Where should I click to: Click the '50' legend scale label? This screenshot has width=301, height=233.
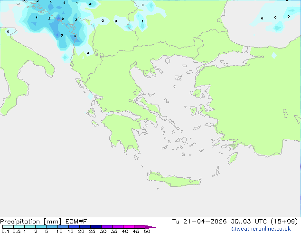147,231
